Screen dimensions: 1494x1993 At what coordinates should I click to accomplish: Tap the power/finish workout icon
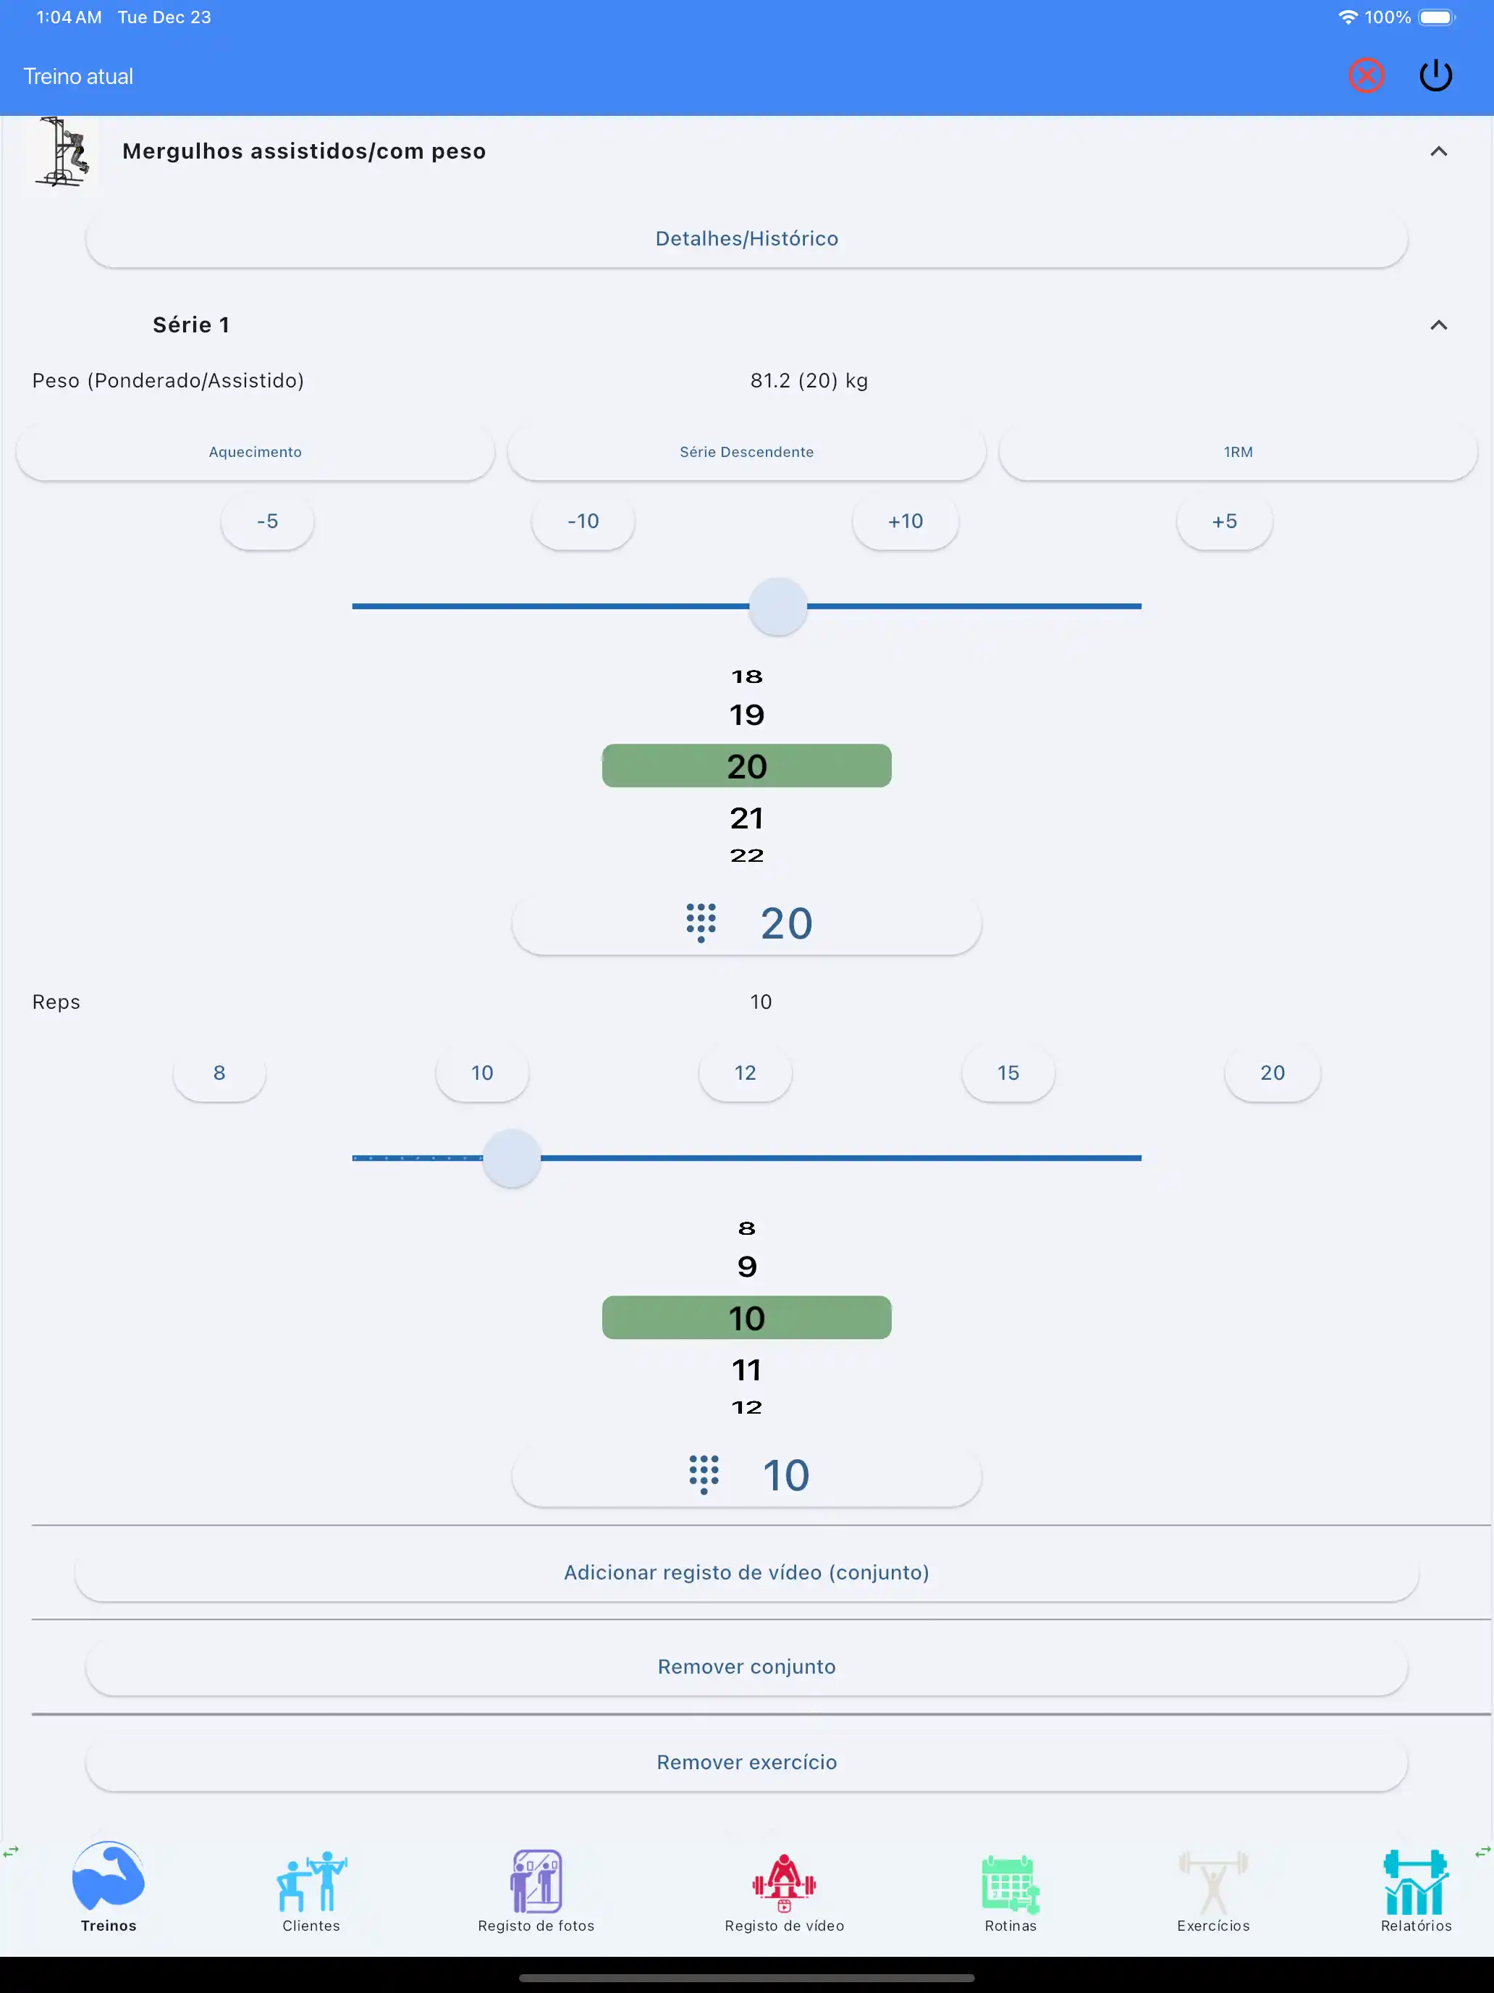pyautogui.click(x=1435, y=75)
